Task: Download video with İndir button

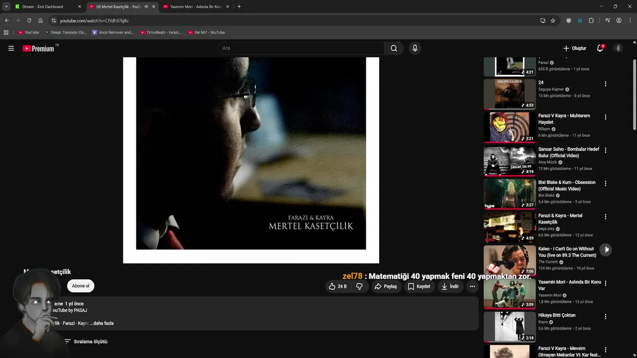Action: pos(450,286)
